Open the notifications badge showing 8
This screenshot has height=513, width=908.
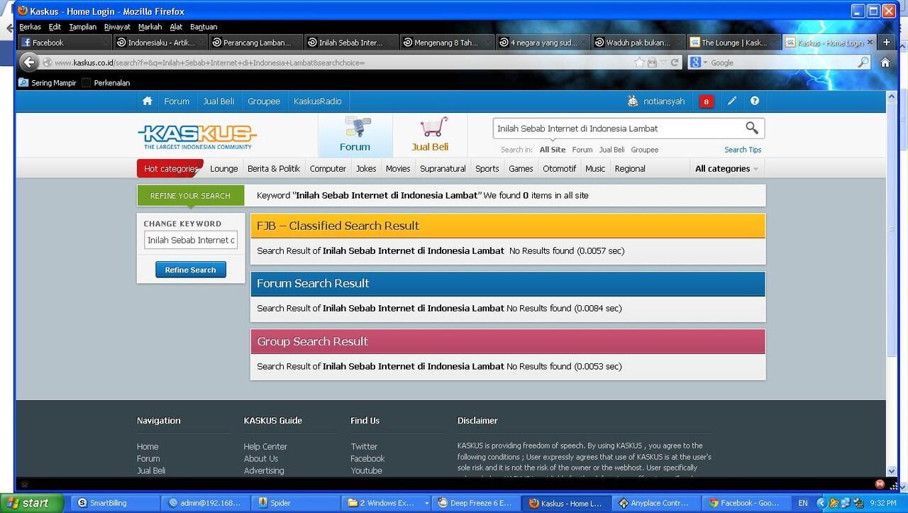pyautogui.click(x=706, y=101)
